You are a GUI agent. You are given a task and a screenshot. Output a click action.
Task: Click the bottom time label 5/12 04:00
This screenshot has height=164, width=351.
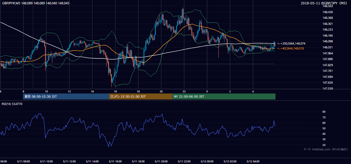(x=253, y=161)
